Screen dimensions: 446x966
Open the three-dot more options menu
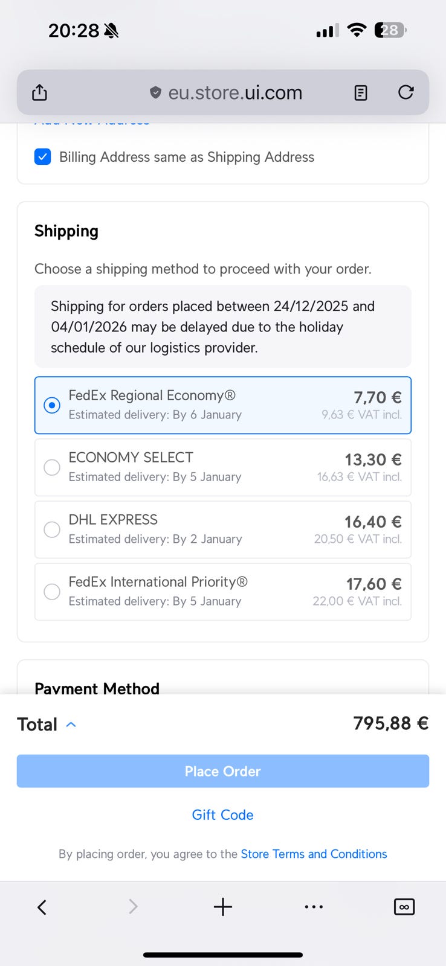[x=314, y=906]
